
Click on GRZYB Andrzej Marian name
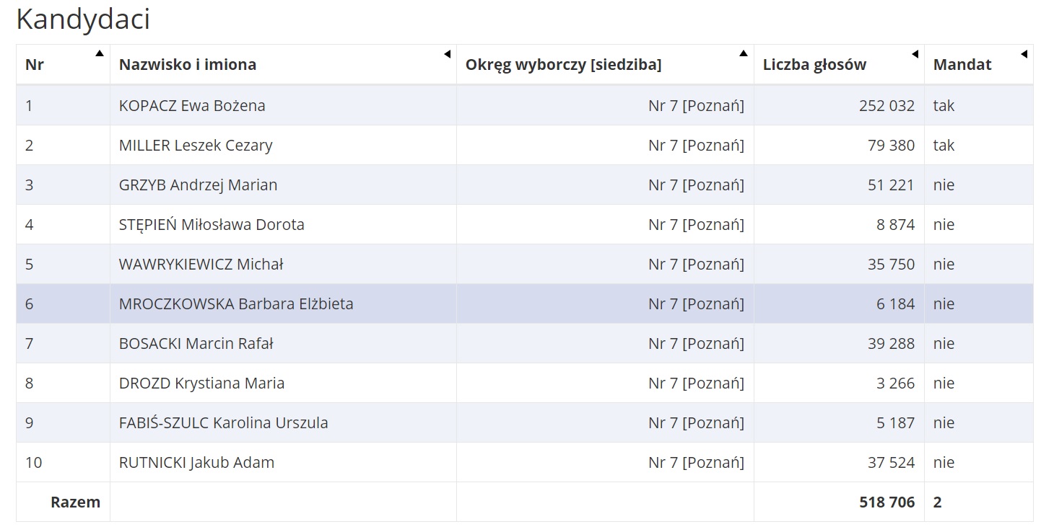pos(198,185)
